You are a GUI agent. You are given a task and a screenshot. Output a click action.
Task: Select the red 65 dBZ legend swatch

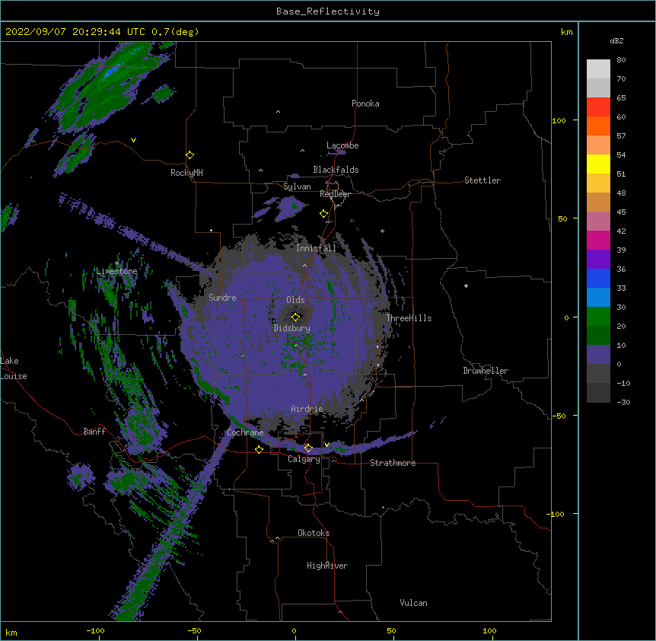pyautogui.click(x=598, y=107)
